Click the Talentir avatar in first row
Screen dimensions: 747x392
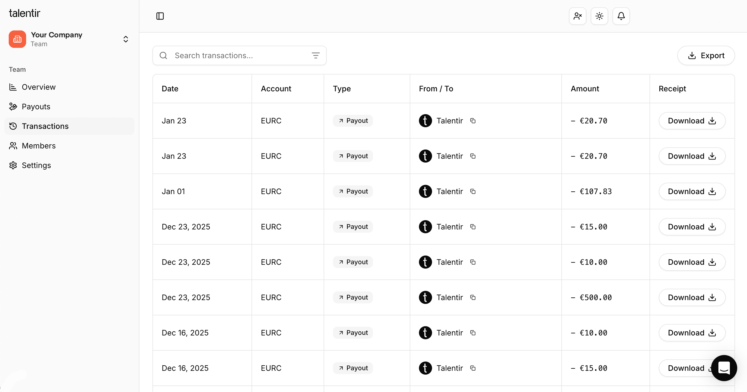425,121
